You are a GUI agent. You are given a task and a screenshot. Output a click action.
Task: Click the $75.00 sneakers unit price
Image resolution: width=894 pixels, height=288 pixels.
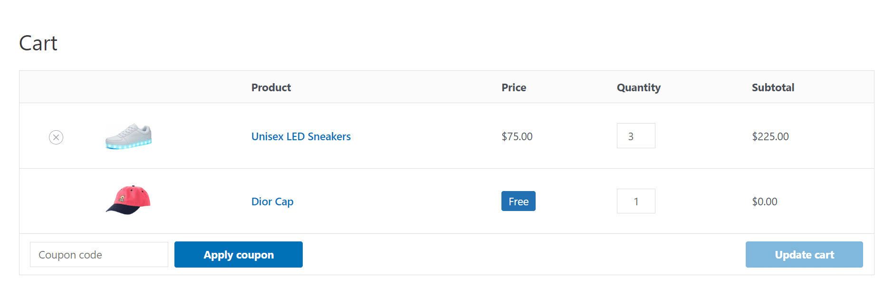517,136
